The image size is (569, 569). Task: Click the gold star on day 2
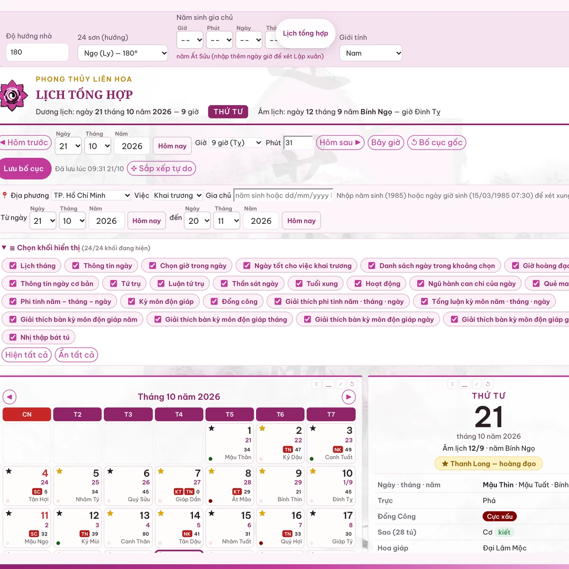tap(262, 428)
